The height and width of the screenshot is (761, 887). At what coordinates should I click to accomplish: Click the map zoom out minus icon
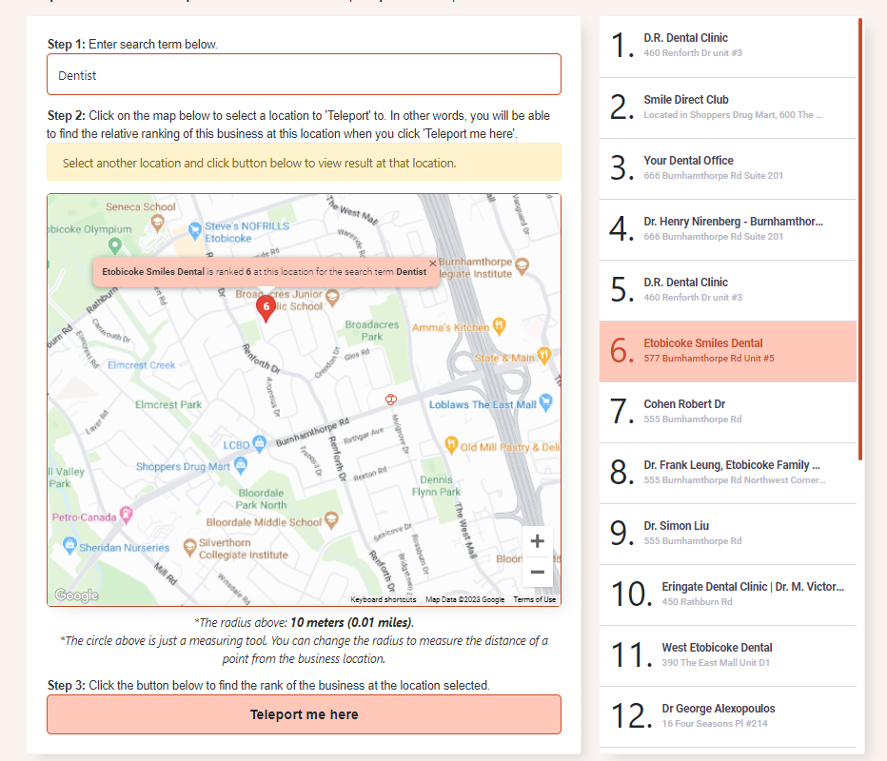point(537,572)
